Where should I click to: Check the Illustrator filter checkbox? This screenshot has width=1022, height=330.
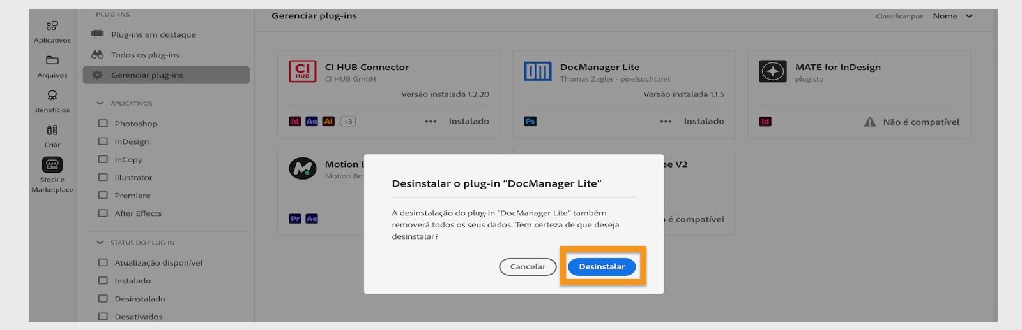click(103, 177)
